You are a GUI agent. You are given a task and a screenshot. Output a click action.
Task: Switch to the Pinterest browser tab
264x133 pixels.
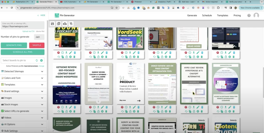point(141,2)
